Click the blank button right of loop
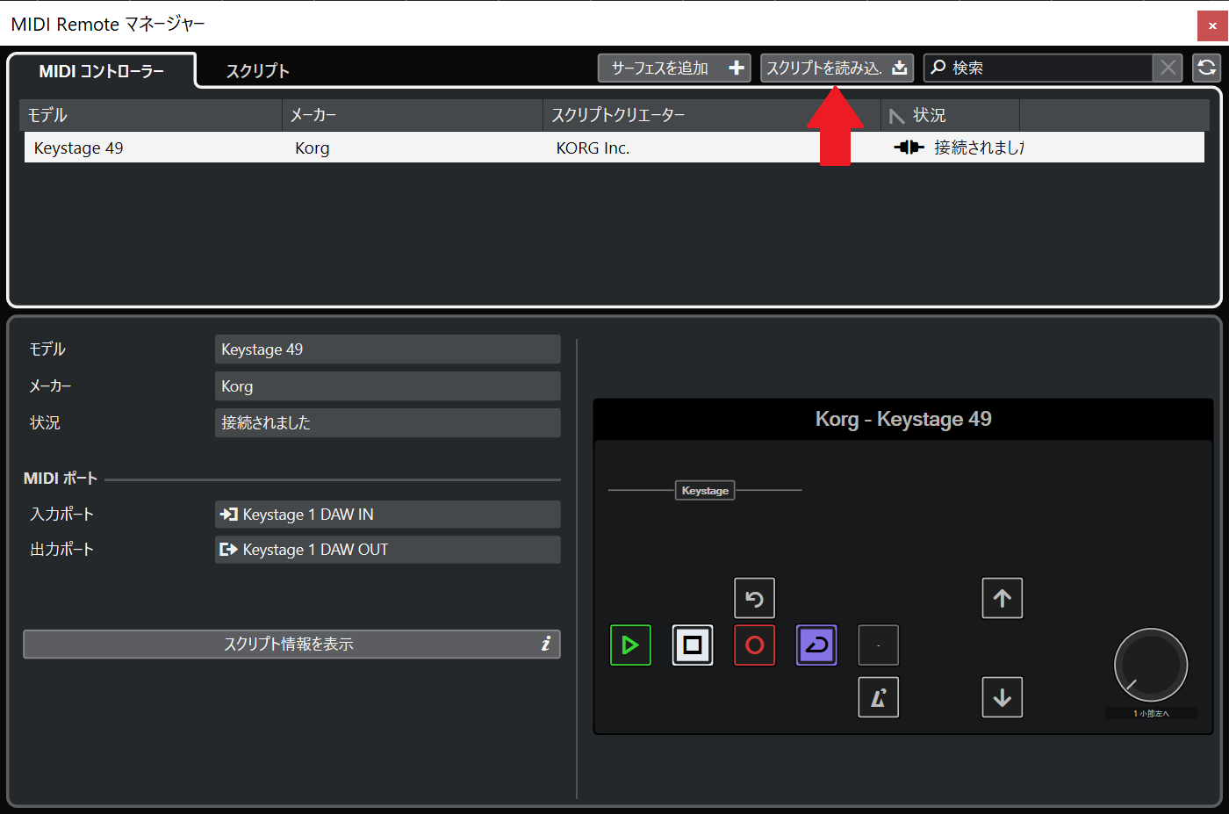 tap(878, 645)
